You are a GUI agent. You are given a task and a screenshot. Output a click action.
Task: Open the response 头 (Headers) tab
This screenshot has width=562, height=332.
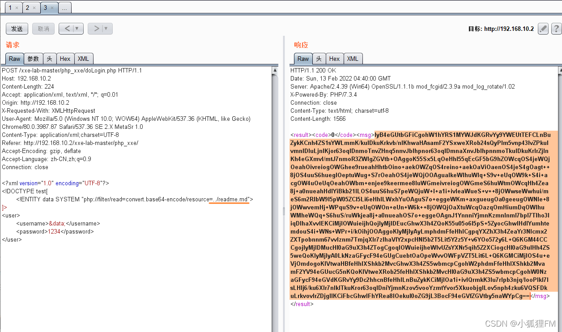click(319, 59)
